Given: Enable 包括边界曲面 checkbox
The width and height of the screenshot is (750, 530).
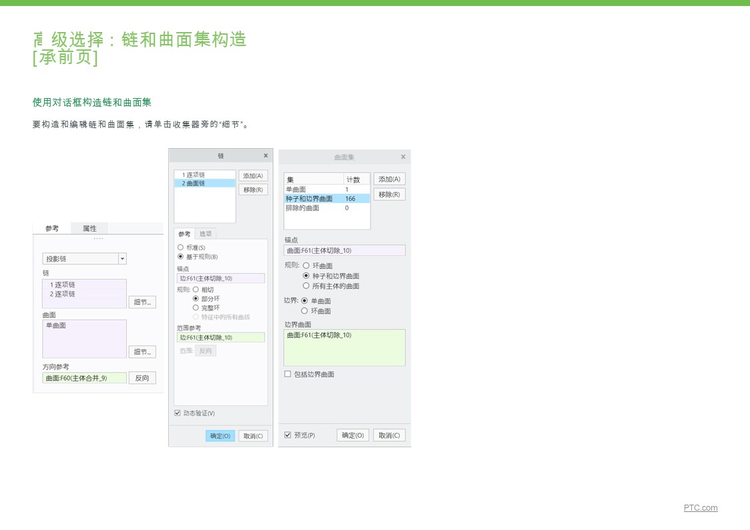Looking at the screenshot, I should pyautogui.click(x=287, y=374).
